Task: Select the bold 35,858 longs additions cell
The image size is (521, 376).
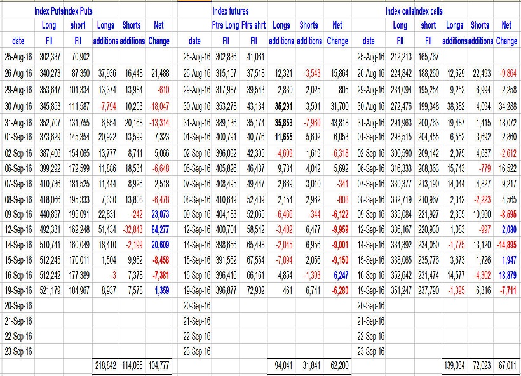Action: 281,123
